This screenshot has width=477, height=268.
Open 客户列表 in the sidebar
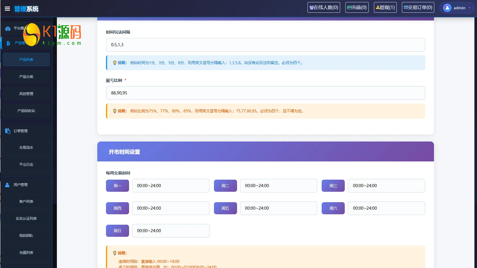[x=26, y=201]
